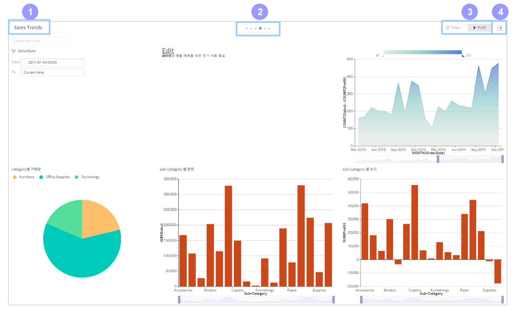Open the To date field 'Current time'
Screen dimensions: 519x313
tap(52, 72)
